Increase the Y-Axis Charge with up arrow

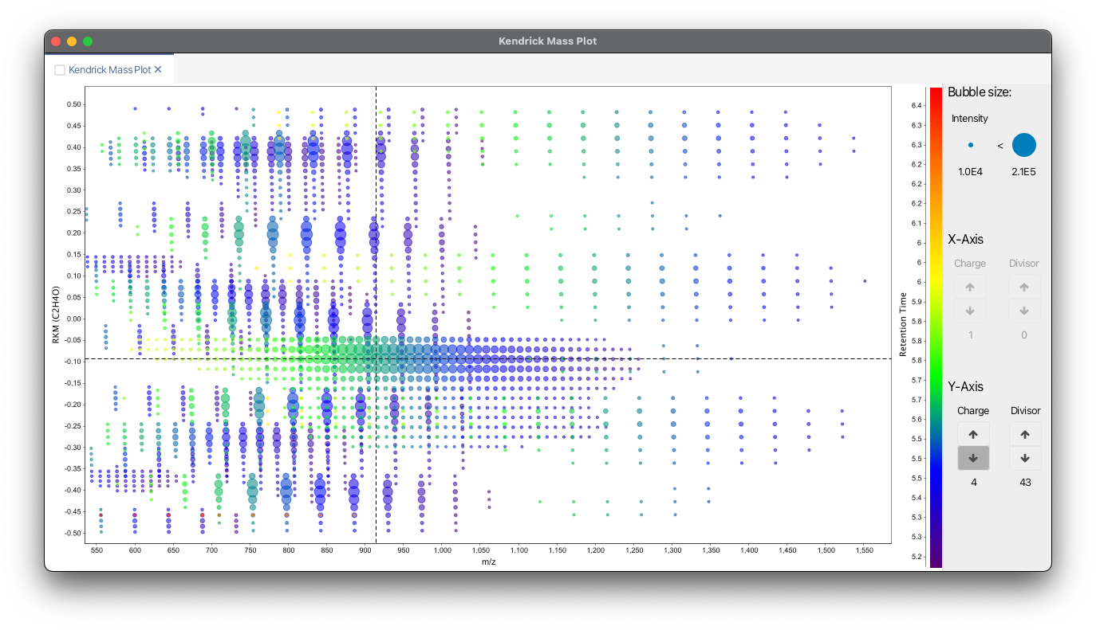click(x=973, y=434)
